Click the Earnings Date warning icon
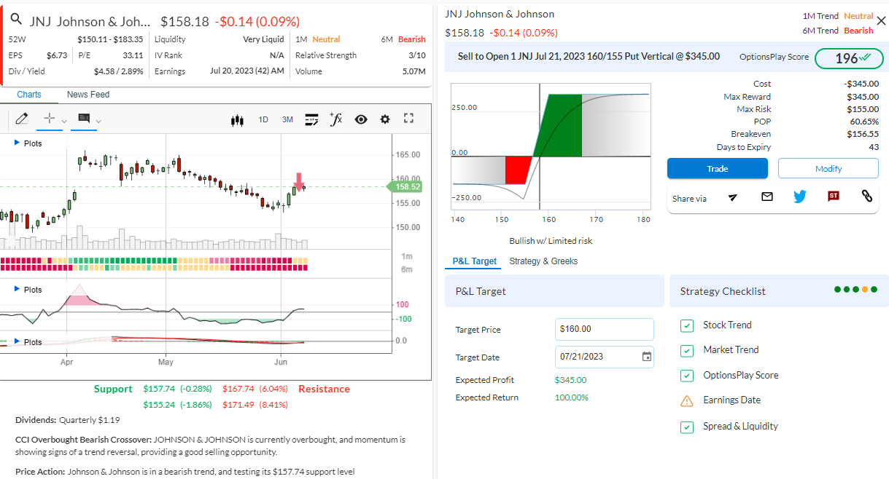 pos(687,400)
